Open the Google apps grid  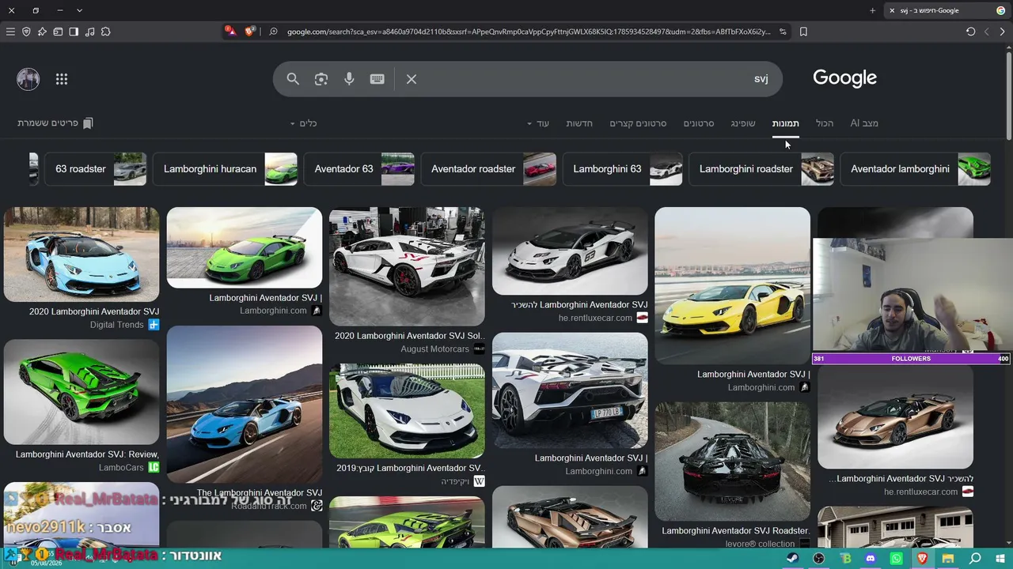click(x=62, y=79)
